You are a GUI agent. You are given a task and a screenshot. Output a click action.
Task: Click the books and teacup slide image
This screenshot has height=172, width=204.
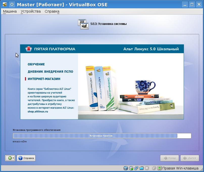click(131, 86)
